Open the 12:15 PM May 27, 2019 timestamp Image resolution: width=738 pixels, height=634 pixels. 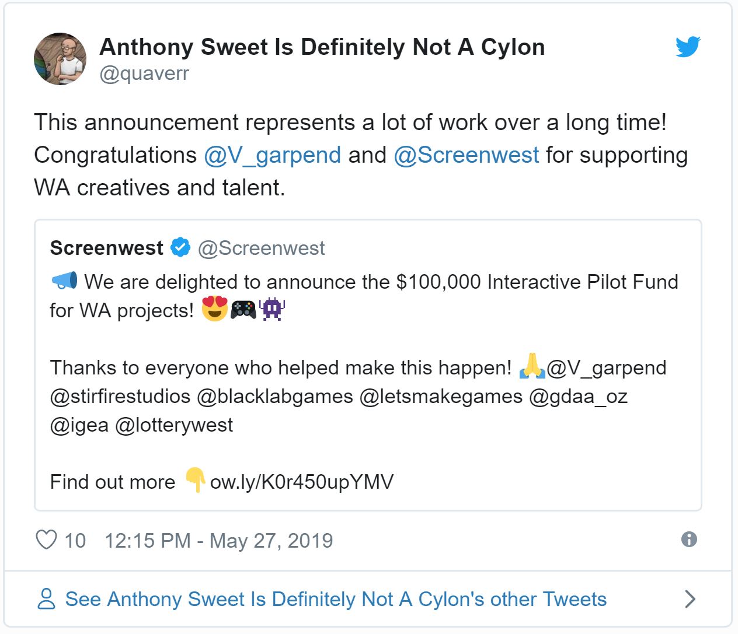[x=218, y=541]
